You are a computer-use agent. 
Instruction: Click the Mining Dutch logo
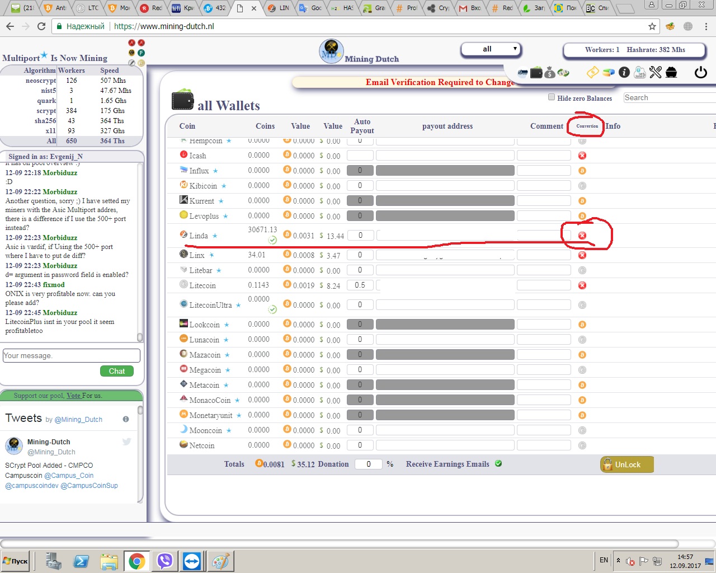click(331, 51)
